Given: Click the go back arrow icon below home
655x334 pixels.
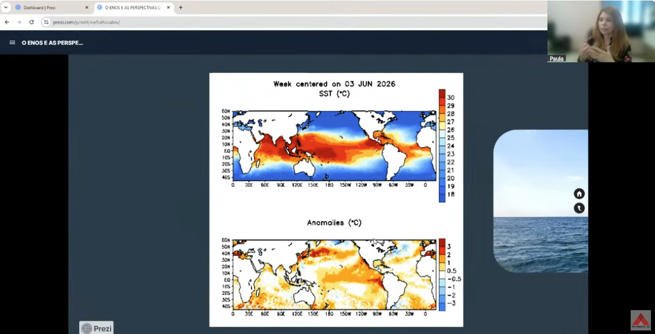Looking at the screenshot, I should tap(579, 208).
